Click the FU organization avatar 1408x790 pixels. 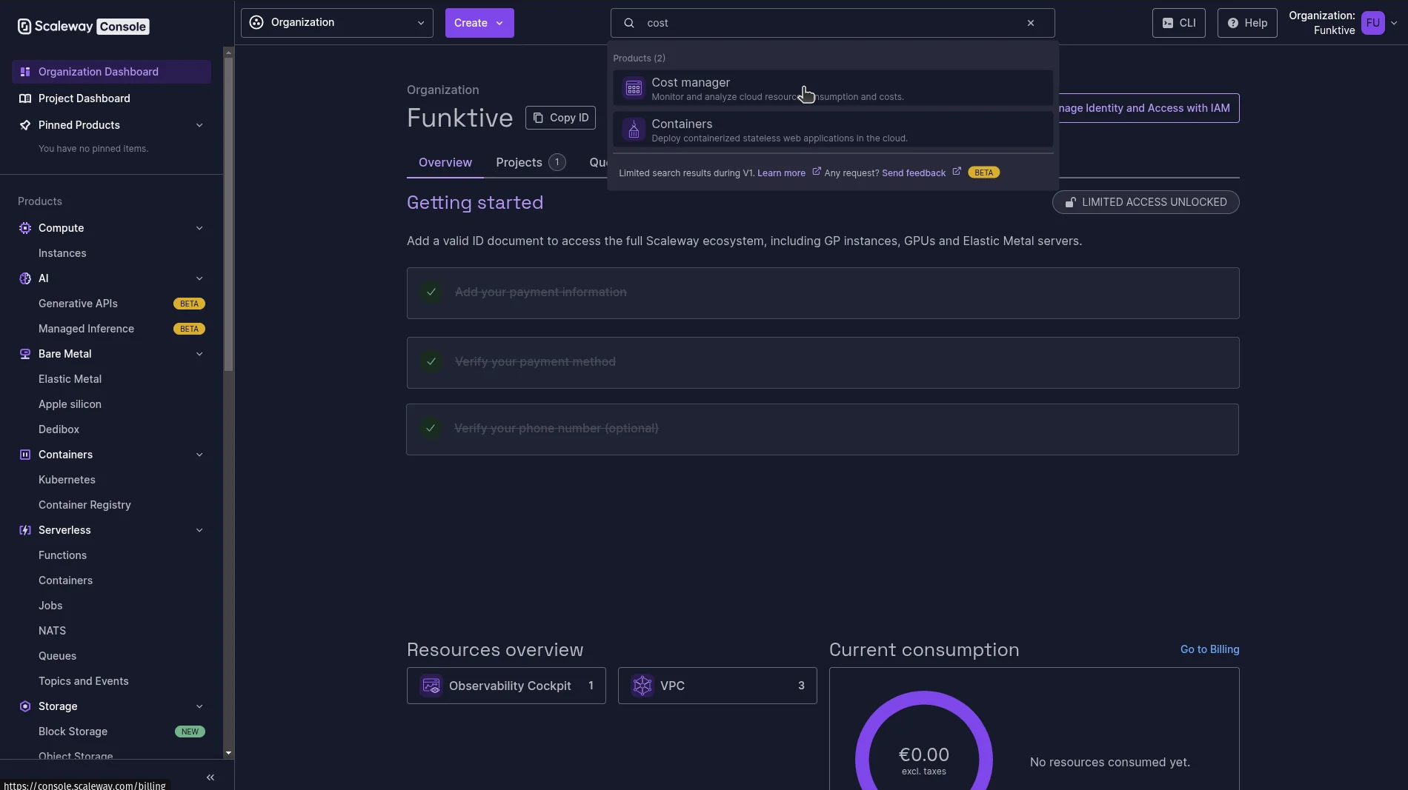coord(1373,23)
